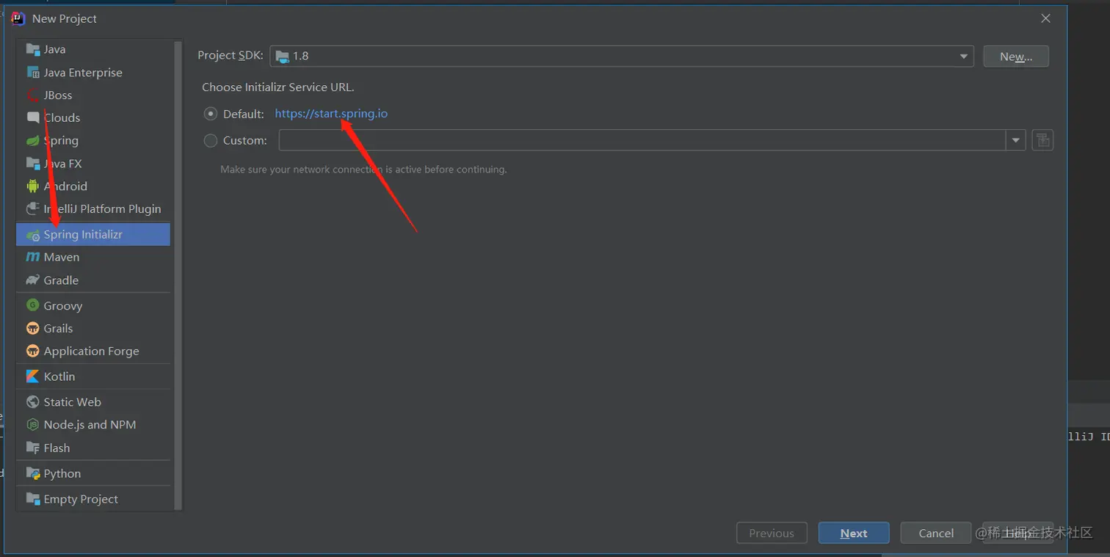1110x557 pixels.
Task: Click the 'Choose Initializr Service URL.' text
Action: 278,87
